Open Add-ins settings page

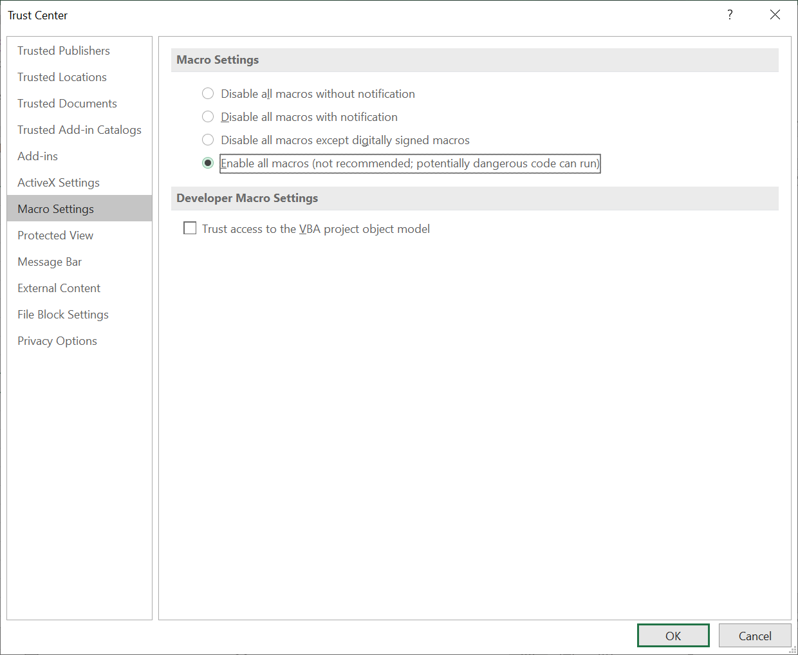tap(79, 156)
